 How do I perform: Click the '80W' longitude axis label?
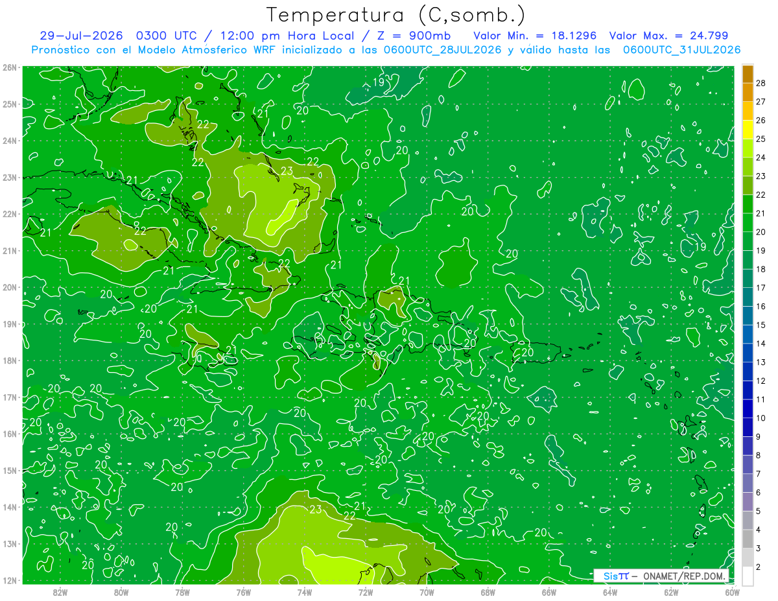(121, 592)
